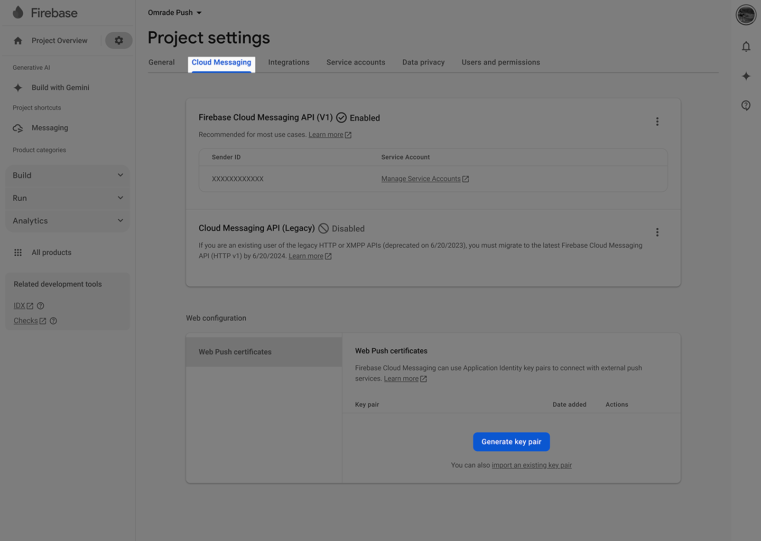
Task: Click the help question mark icon
Action: point(746,106)
